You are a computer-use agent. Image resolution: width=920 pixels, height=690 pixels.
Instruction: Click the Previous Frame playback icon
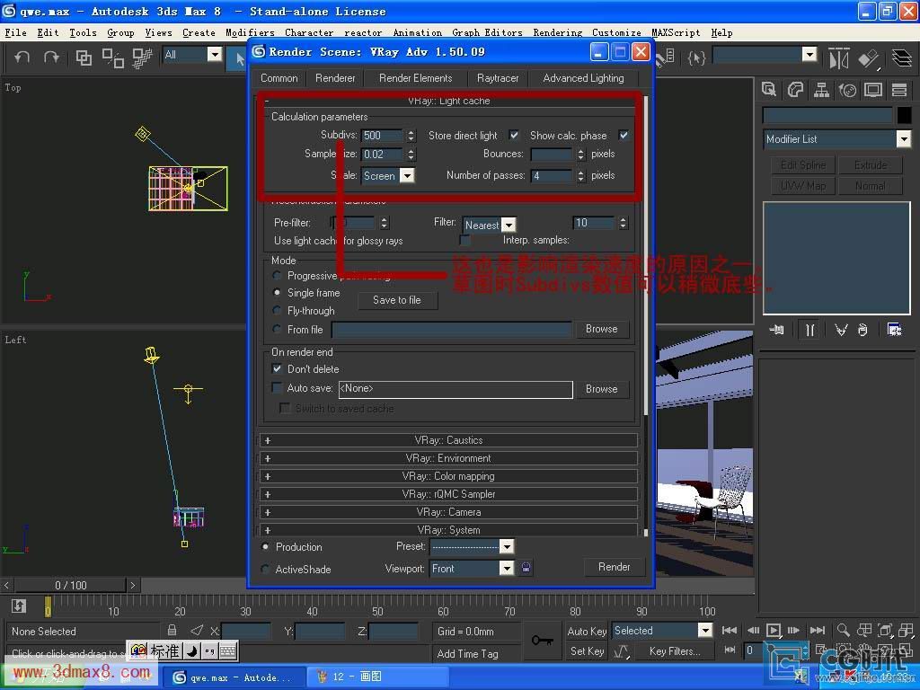click(754, 630)
